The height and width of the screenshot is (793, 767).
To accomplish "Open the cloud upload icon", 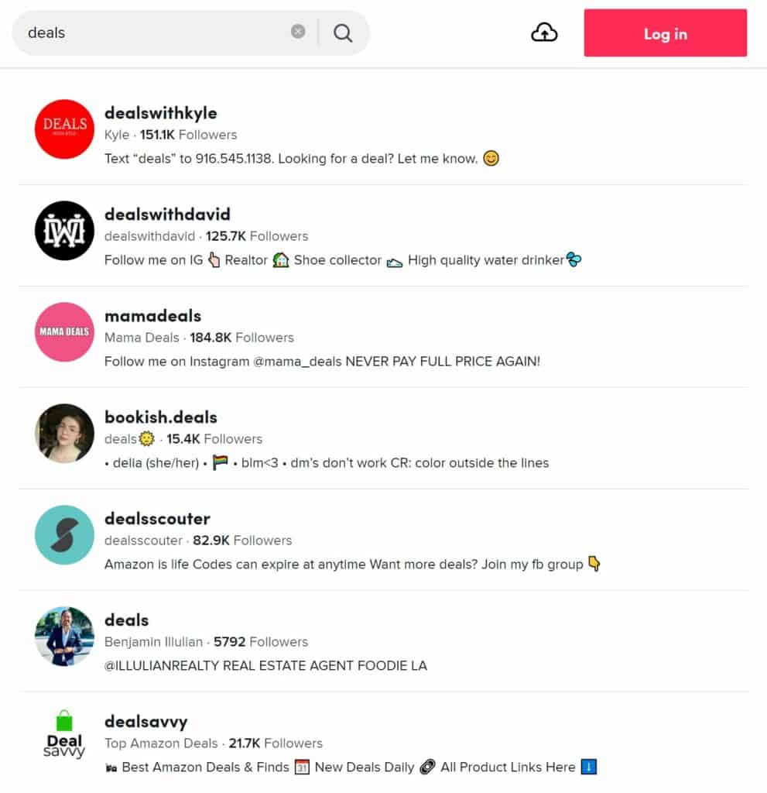I will click(544, 33).
